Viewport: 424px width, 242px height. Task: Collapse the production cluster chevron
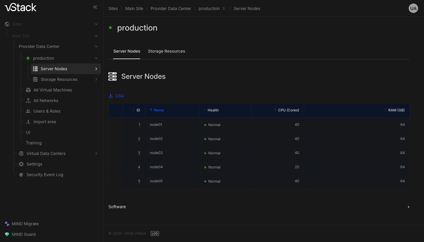click(x=96, y=58)
